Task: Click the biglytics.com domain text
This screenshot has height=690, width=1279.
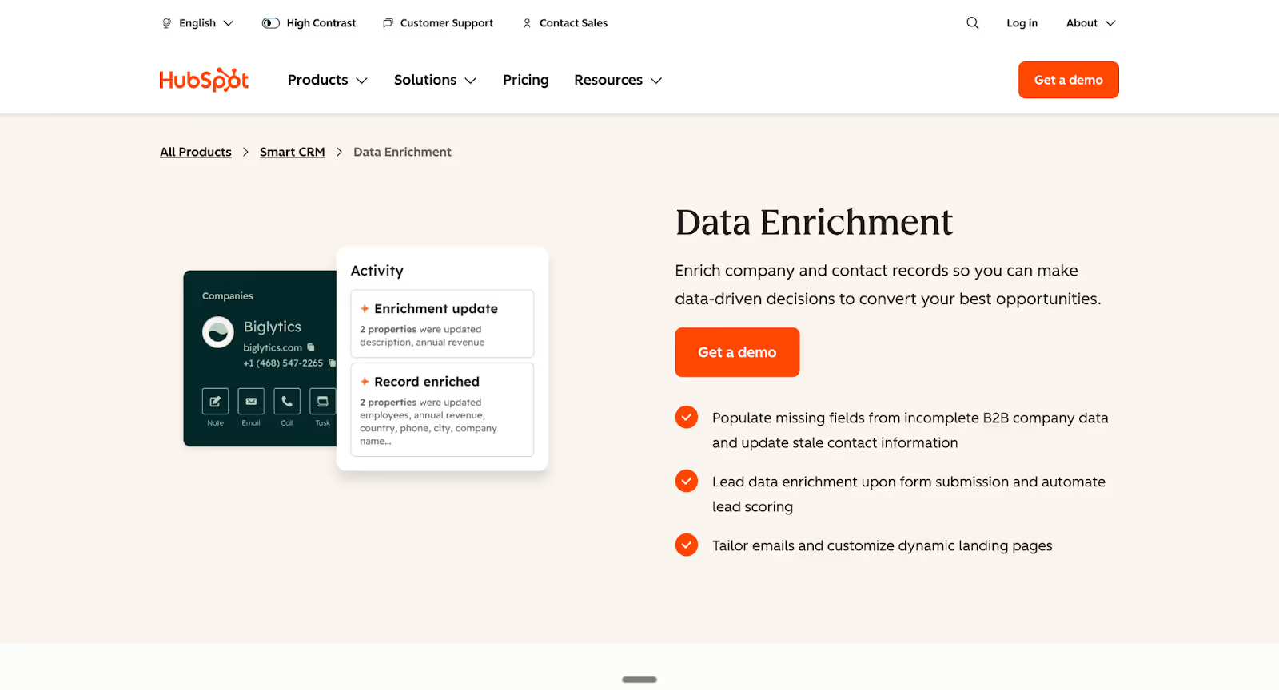Action: click(x=273, y=347)
